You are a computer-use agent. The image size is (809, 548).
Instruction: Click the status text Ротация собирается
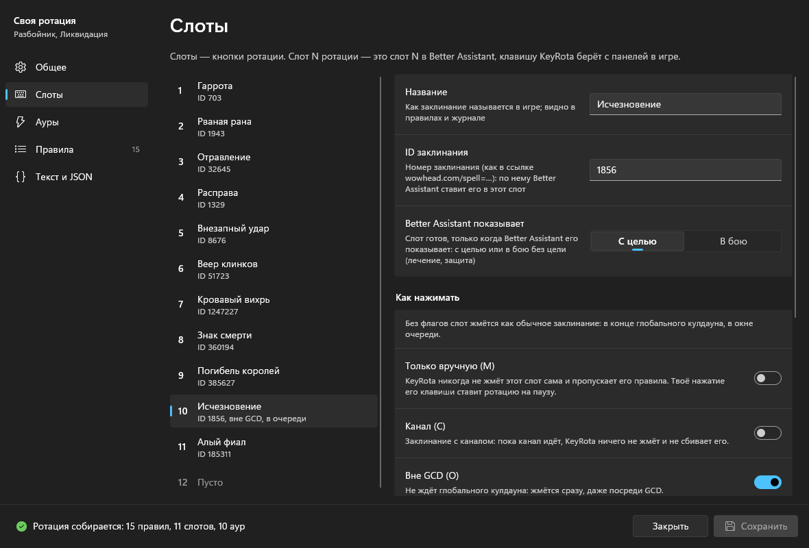(x=138, y=526)
